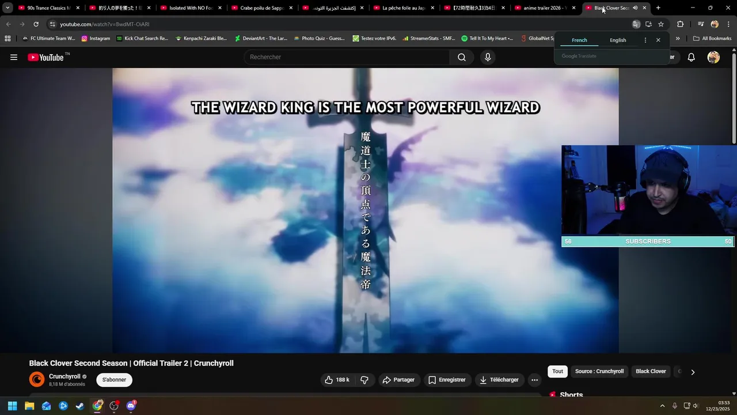This screenshot has width=737, height=415.
Task: Open the volume icon in system tray
Action: coord(696,406)
